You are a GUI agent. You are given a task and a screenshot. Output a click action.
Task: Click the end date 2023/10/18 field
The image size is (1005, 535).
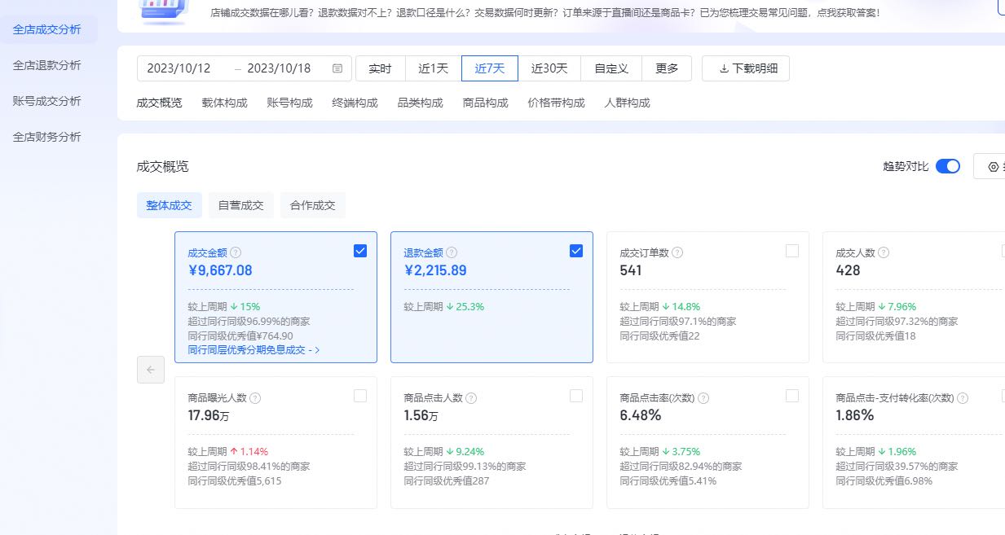(279, 68)
